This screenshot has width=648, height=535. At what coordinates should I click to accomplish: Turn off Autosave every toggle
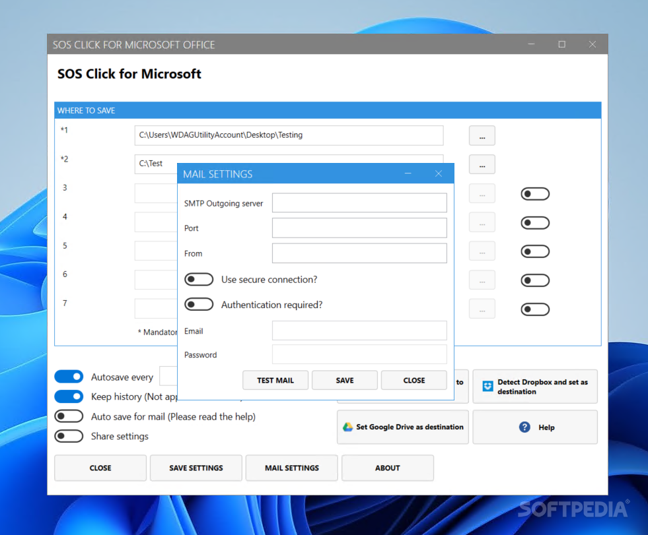[x=69, y=377]
